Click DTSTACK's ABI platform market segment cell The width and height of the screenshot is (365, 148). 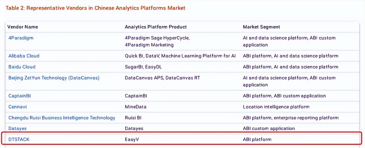257,139
